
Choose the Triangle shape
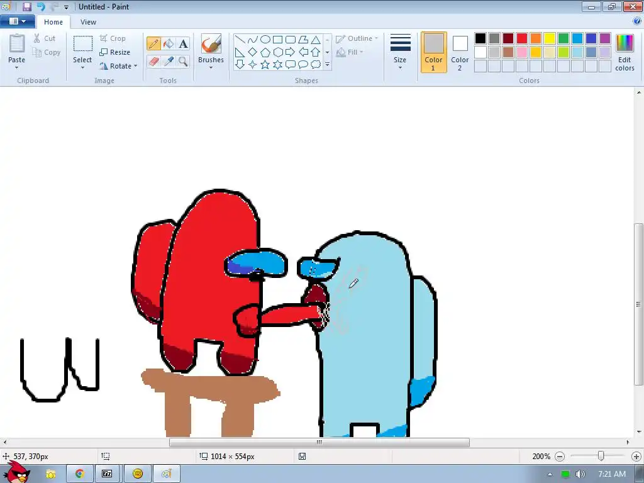click(x=316, y=40)
